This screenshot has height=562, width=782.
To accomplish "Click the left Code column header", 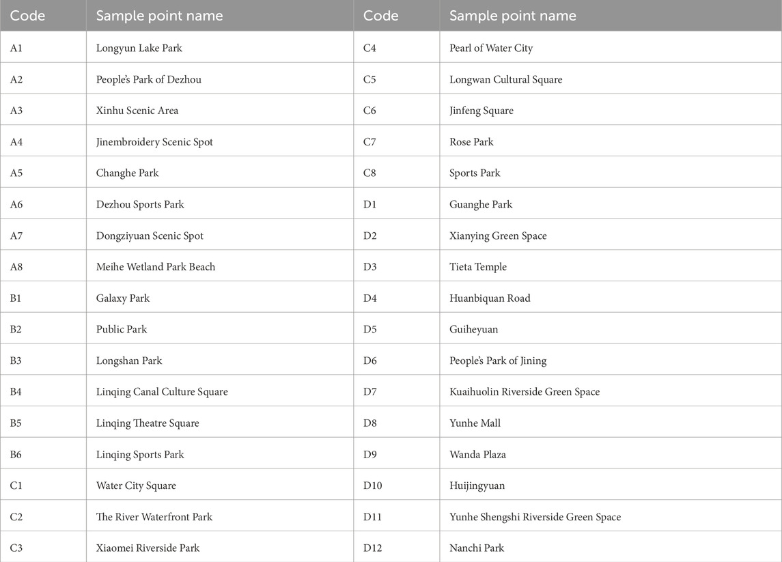I will 28,16.
